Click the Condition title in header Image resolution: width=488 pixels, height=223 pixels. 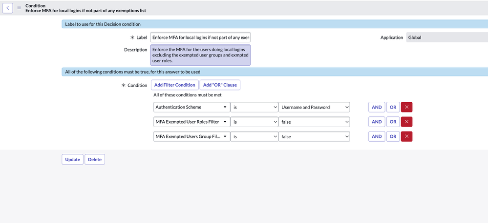pos(35,5)
